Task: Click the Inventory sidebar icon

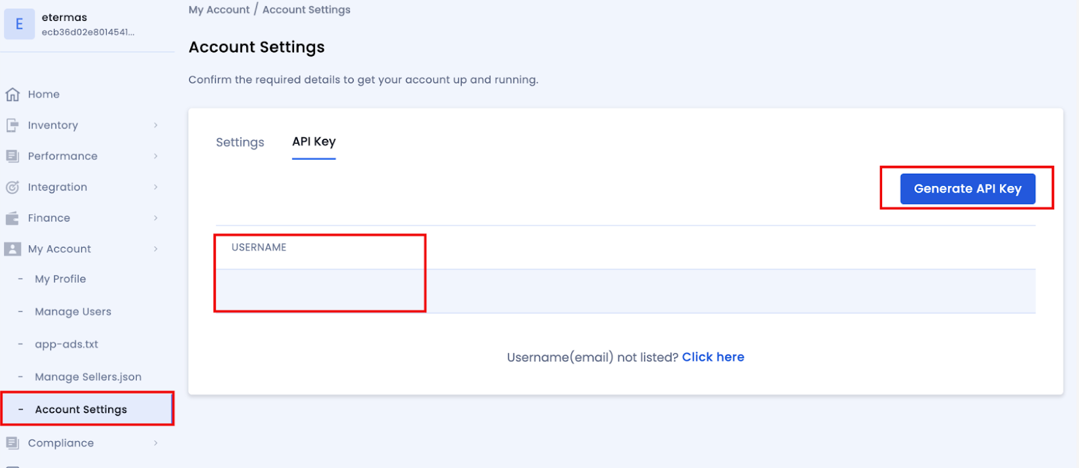Action: click(12, 125)
